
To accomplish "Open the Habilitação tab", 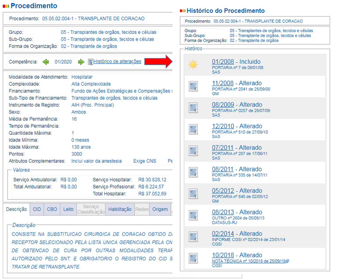I will [x=120, y=209].
